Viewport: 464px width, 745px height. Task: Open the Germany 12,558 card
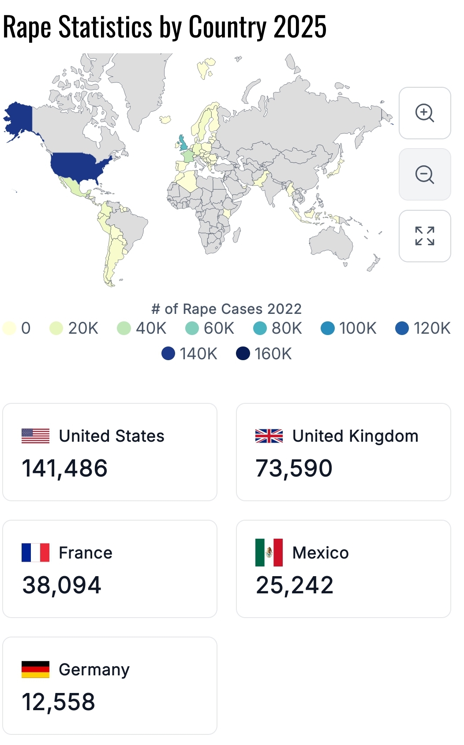tap(110, 685)
